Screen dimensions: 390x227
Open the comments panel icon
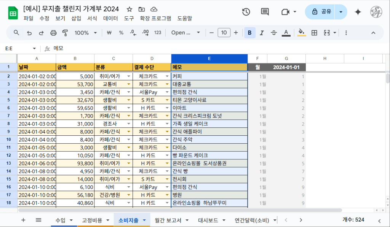[x=265, y=12]
